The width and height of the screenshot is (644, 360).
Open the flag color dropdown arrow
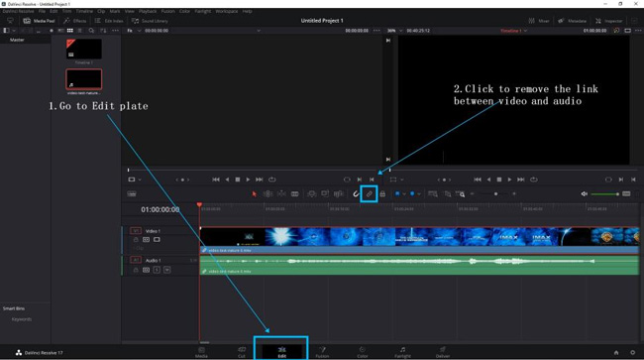(404, 194)
